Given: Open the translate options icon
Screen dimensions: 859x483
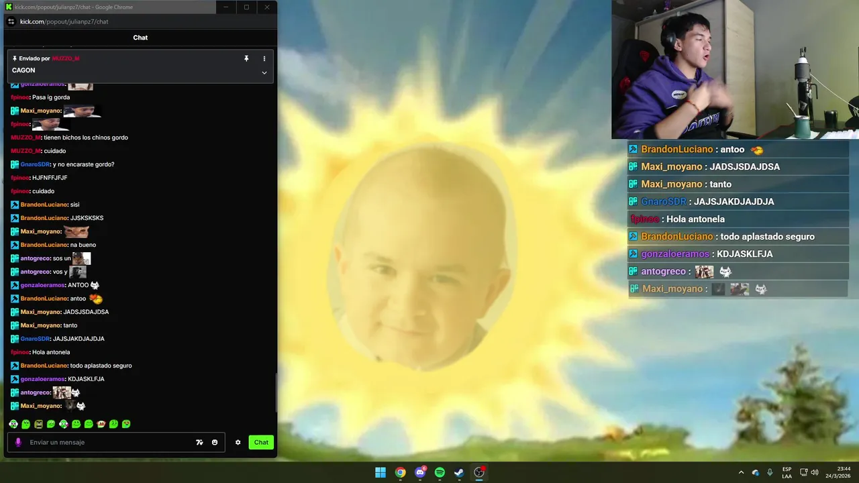Looking at the screenshot, I should click(199, 442).
